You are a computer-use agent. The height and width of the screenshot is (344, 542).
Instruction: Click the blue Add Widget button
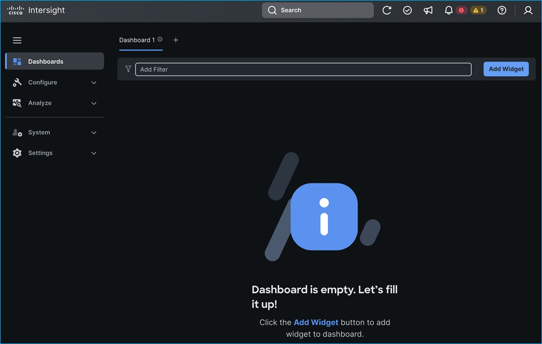[506, 69]
